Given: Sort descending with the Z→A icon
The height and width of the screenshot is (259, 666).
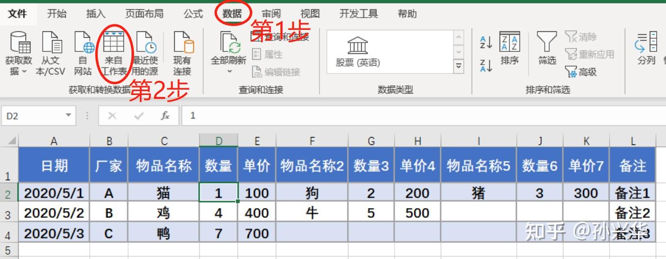Looking at the screenshot, I should (486, 66).
